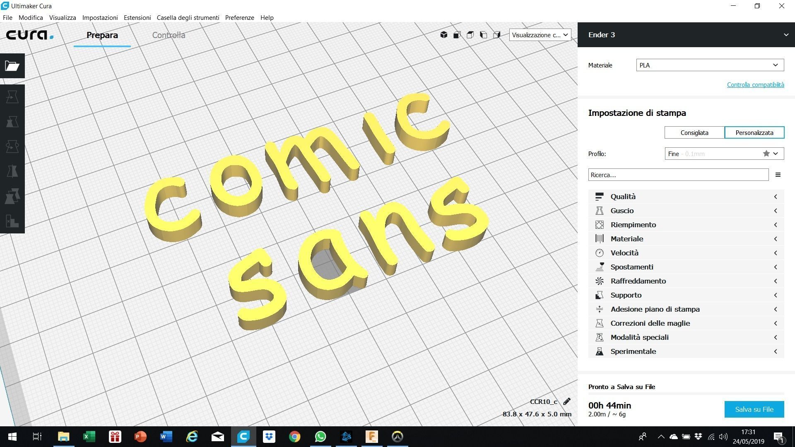
Task: Expand Correzioni delle maglie section
Action: (x=686, y=323)
